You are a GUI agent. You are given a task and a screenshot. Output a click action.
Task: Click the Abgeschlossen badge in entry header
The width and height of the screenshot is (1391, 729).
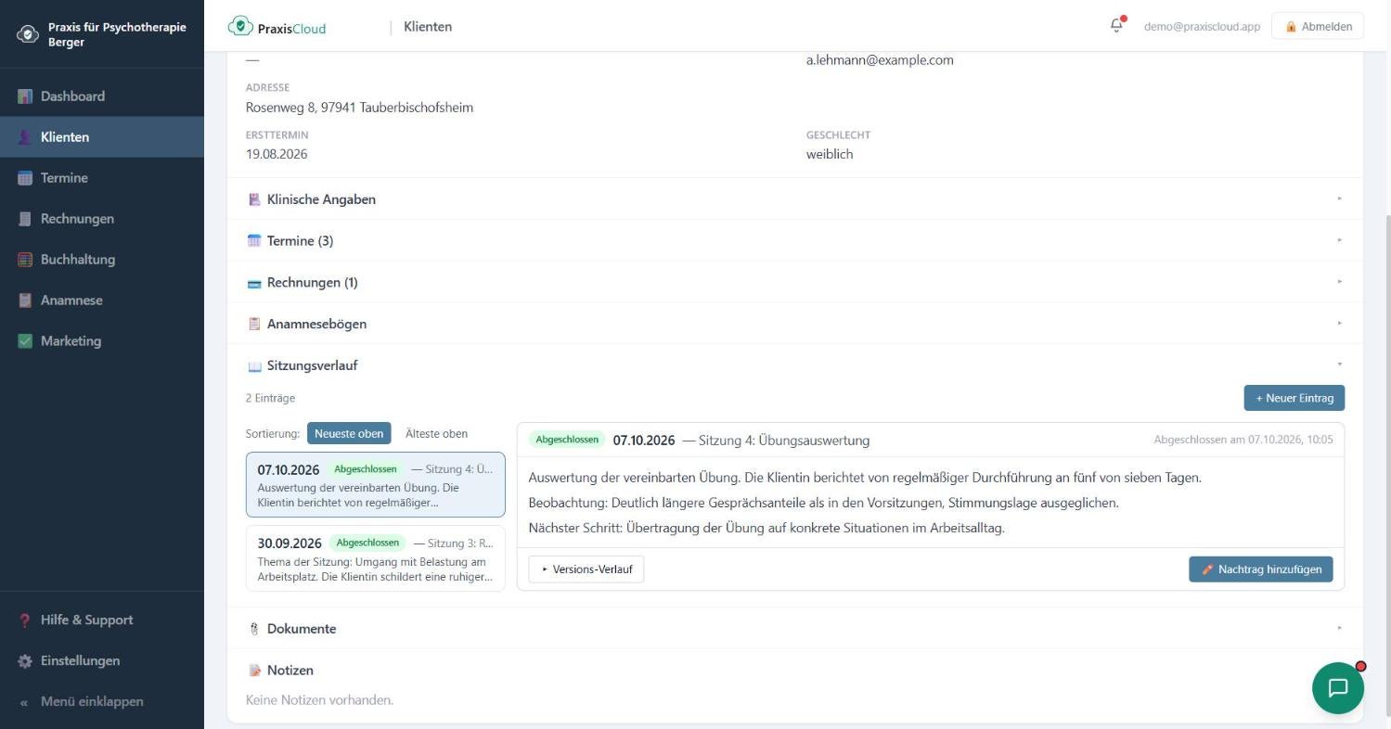pos(567,440)
